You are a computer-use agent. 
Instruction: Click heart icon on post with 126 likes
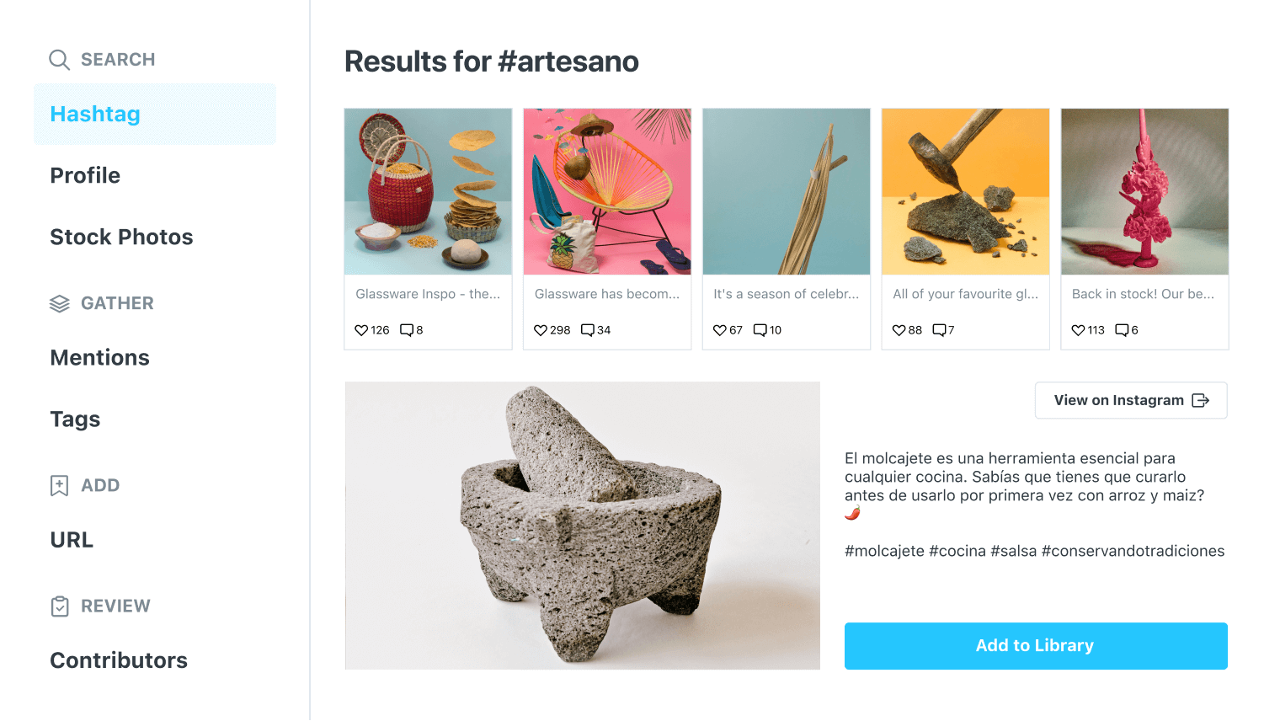(361, 330)
